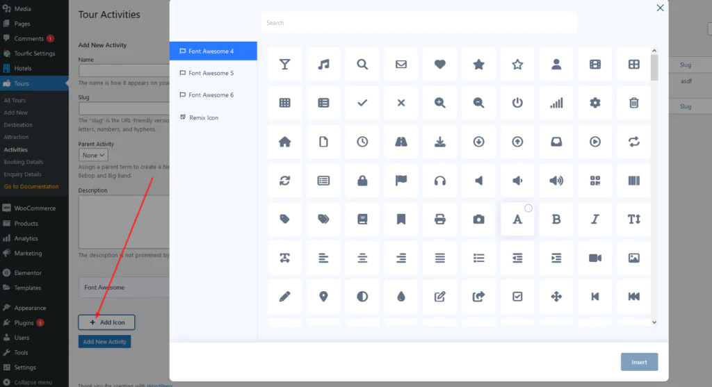
Task: Switch to Font Awesome 4 tab
Action: [213, 51]
